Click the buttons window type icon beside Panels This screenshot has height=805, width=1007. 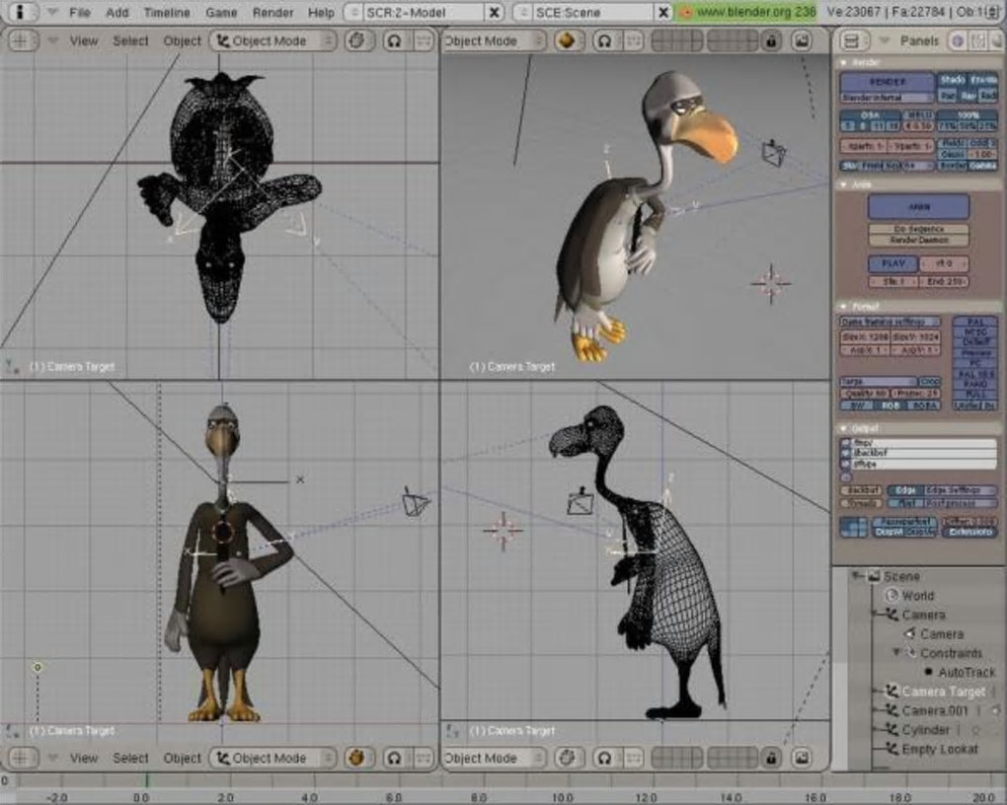pyautogui.click(x=857, y=41)
